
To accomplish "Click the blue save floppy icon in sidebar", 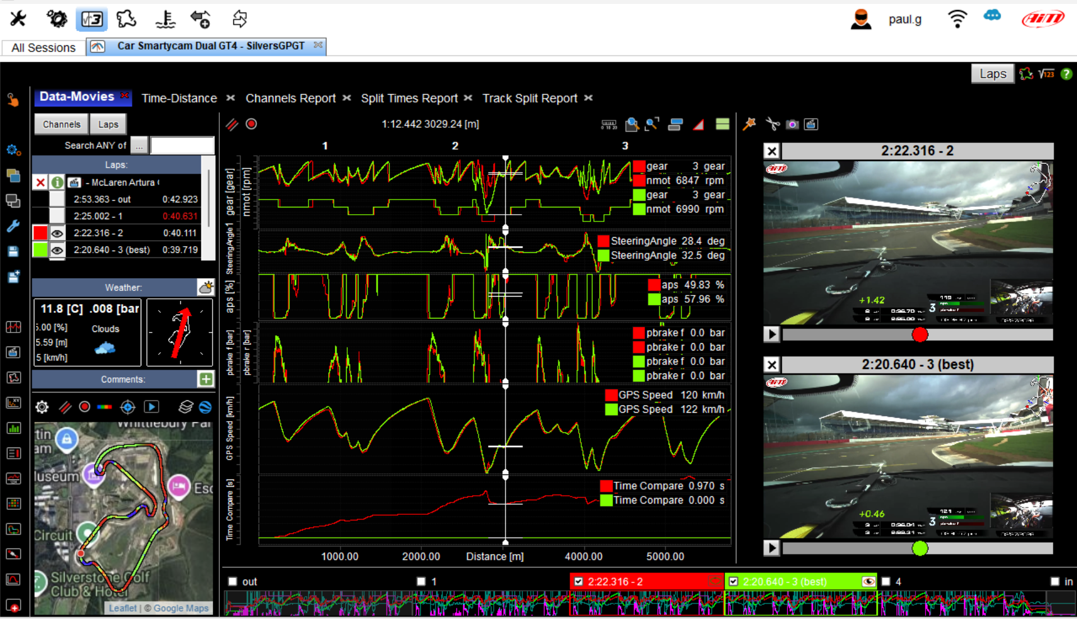I will click(x=13, y=251).
